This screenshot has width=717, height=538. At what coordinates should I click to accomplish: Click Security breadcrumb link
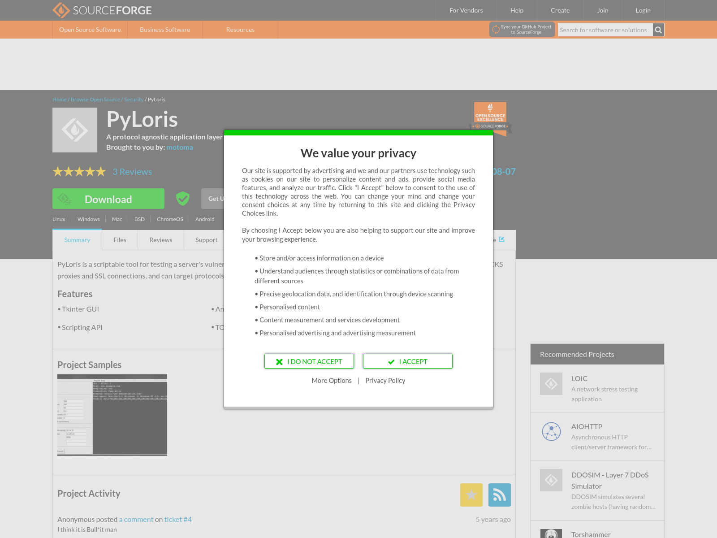point(134,100)
